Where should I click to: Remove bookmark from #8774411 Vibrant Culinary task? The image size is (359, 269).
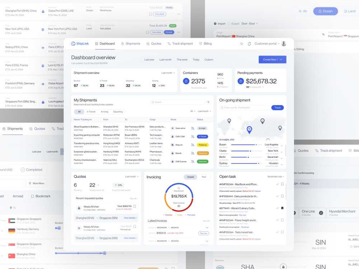(282, 208)
